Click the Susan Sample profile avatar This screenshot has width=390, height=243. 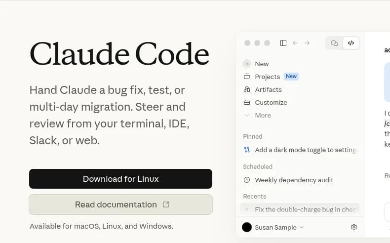coord(247,227)
